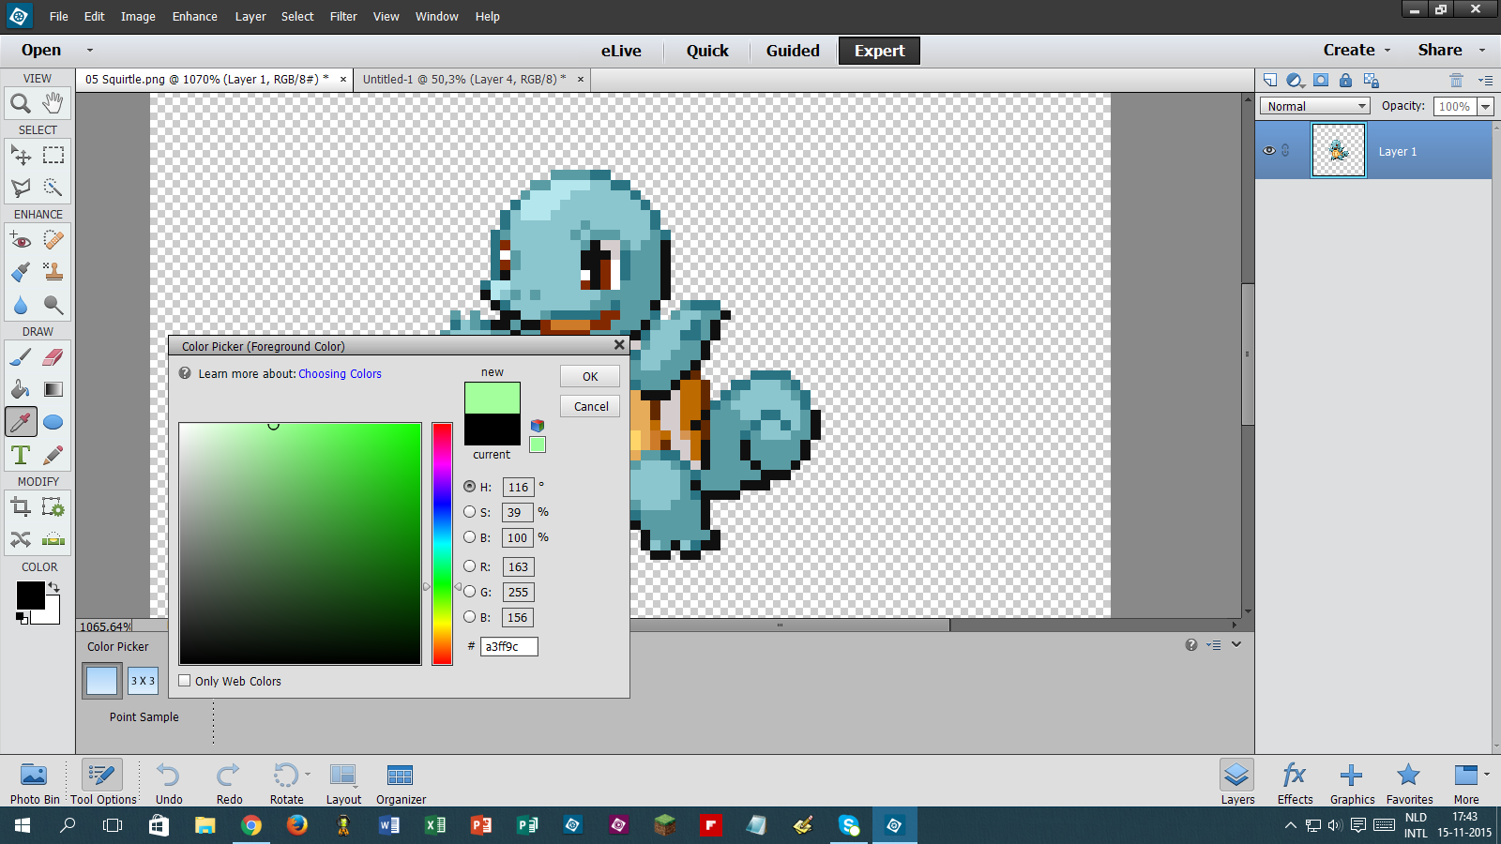Click OK in the Color Picker dialog
Viewport: 1501px width, 844px height.
tap(589, 376)
